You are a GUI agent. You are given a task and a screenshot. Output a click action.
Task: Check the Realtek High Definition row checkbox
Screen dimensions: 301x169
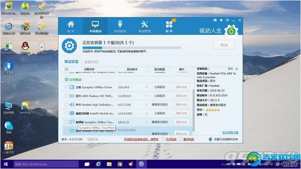(x=66, y=105)
